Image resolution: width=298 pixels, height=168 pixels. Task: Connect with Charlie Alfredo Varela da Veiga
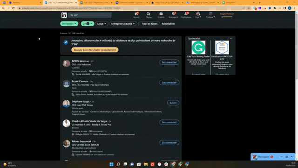(x=169, y=122)
